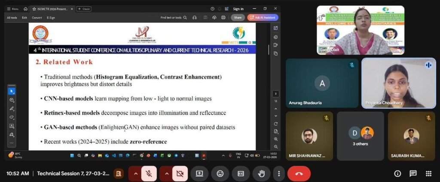The width and height of the screenshot is (440, 182).
Task: Turn on closed captions
Action: (x=241, y=173)
